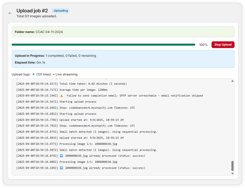Screen dimensions: 245x188
Task: Click the "Live streaming" label
Action: click(x=66, y=74)
